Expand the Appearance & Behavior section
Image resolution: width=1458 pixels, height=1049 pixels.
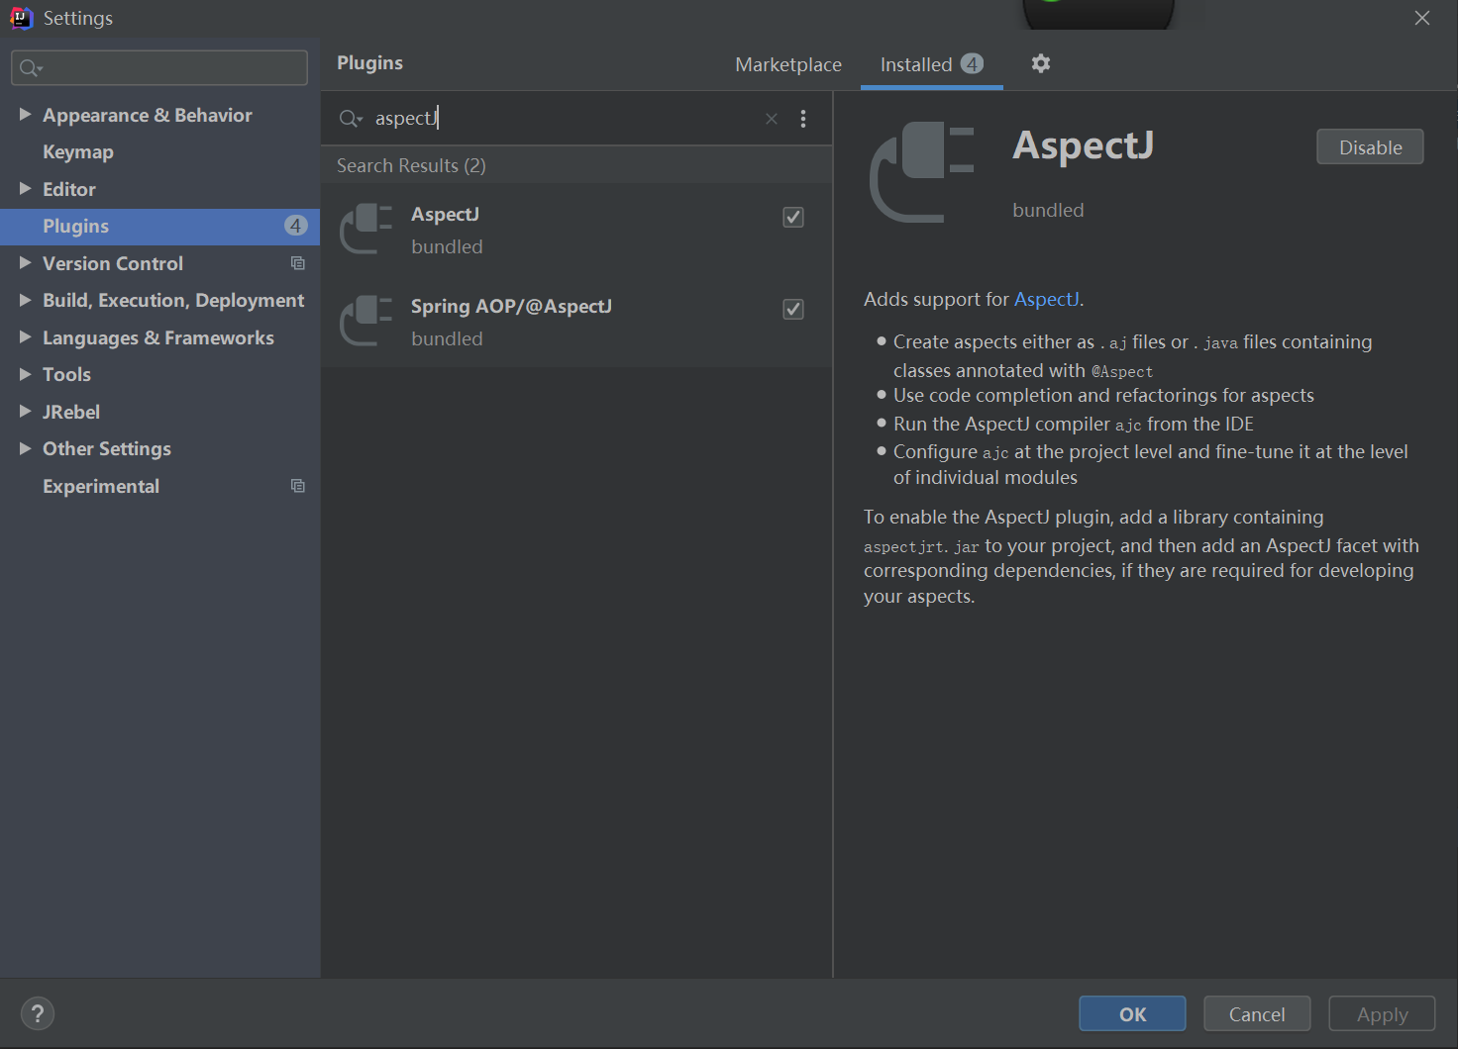(x=25, y=115)
